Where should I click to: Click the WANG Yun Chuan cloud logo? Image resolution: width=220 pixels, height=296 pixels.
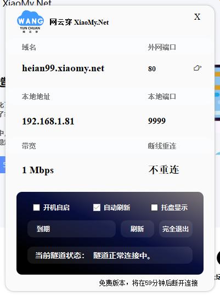click(x=30, y=22)
